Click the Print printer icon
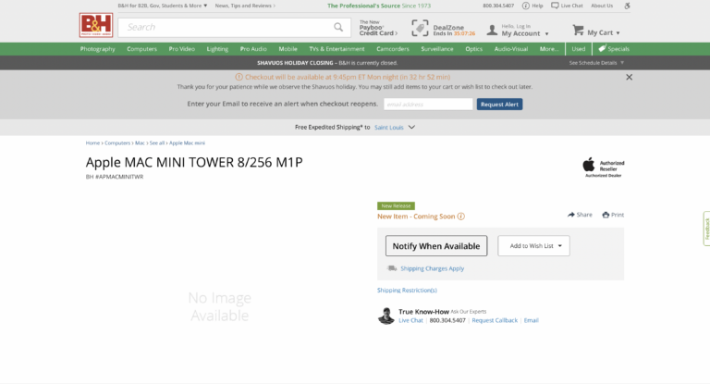The width and height of the screenshot is (710, 384). [x=606, y=215]
